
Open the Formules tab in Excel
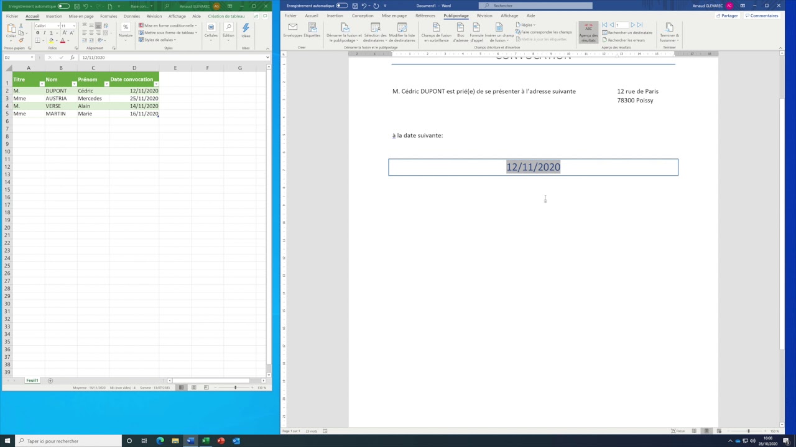click(x=108, y=16)
